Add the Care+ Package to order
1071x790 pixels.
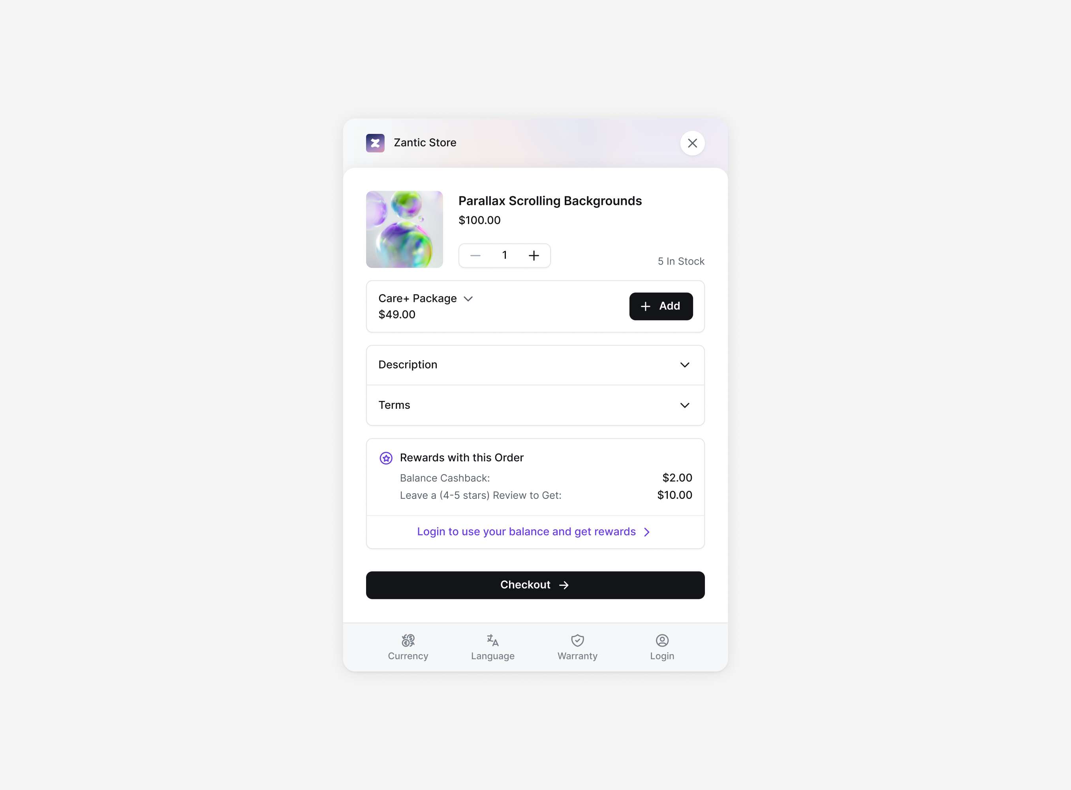point(661,306)
